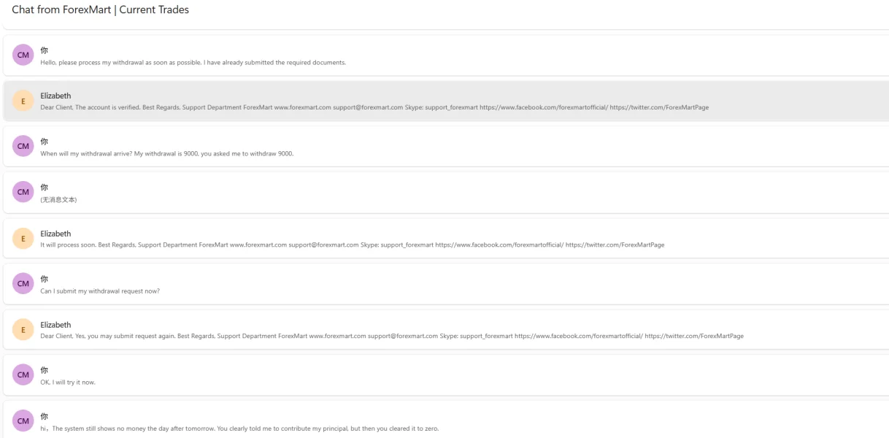Click E avatar beside "It will process soon" reply
Viewport: 889px width, 438px height.
tap(23, 238)
